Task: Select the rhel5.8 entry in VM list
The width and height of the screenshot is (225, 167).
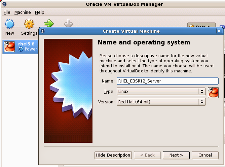Action: click(x=21, y=47)
